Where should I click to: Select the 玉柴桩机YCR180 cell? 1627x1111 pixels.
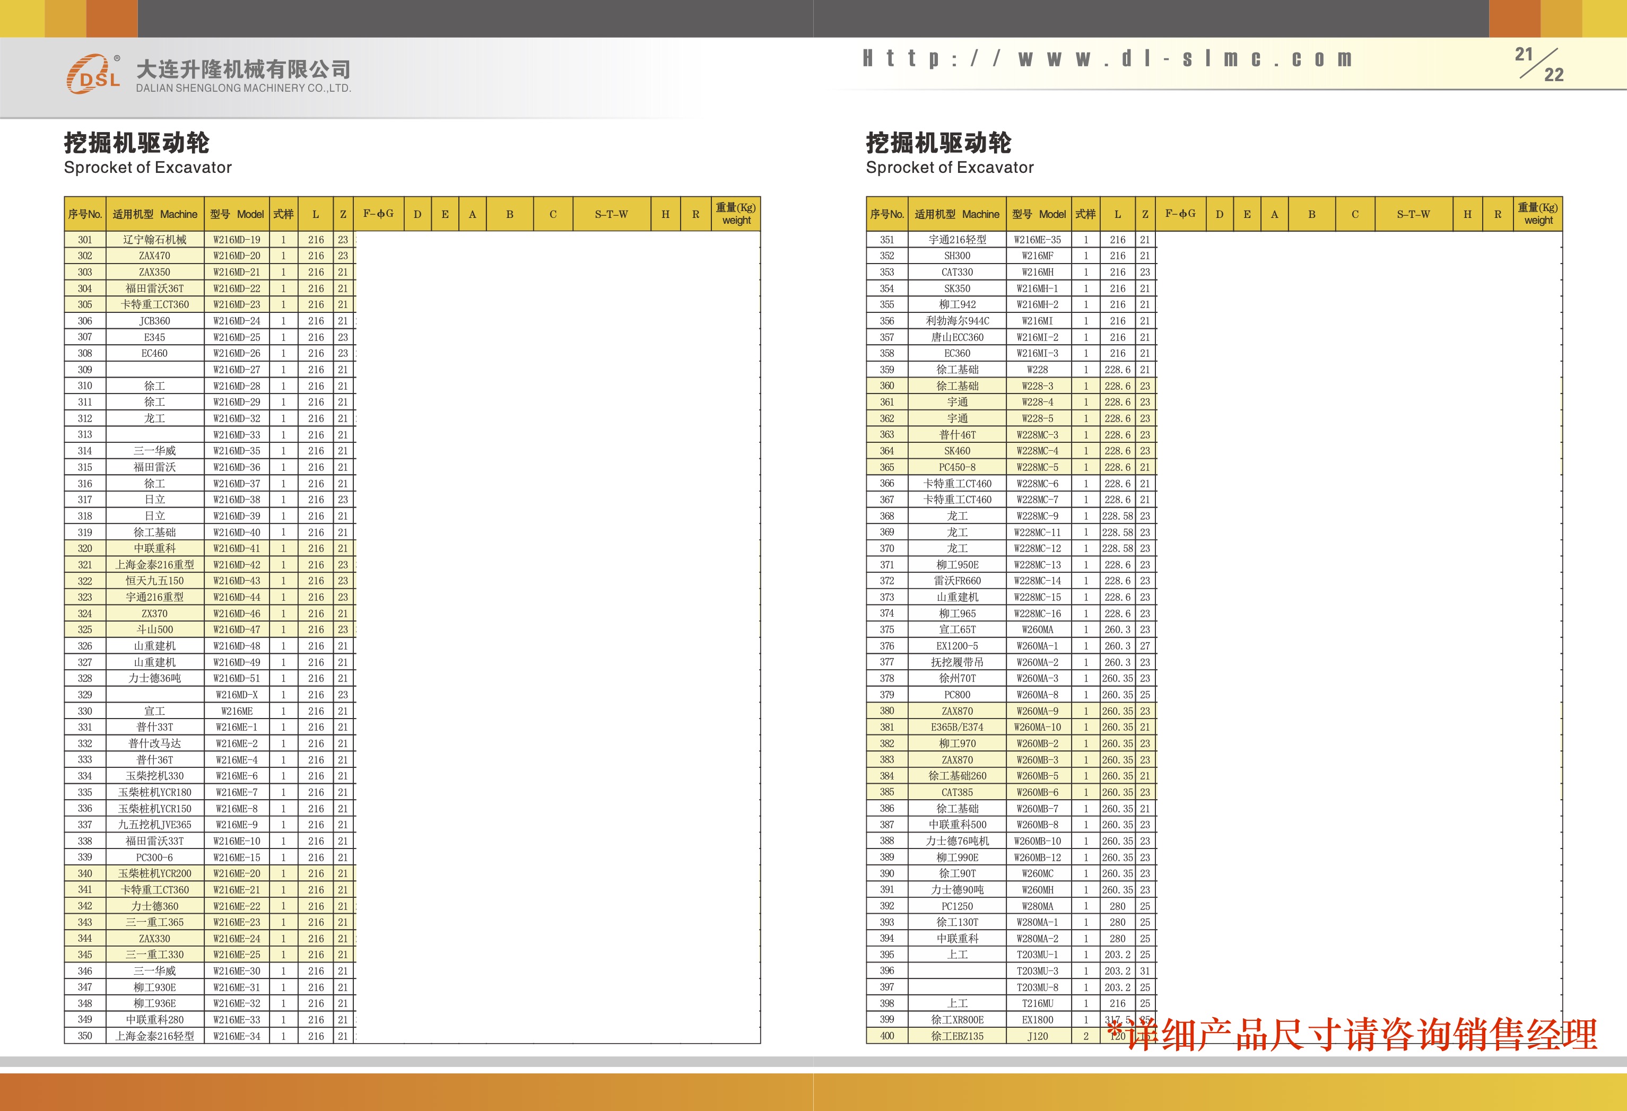coord(155,792)
